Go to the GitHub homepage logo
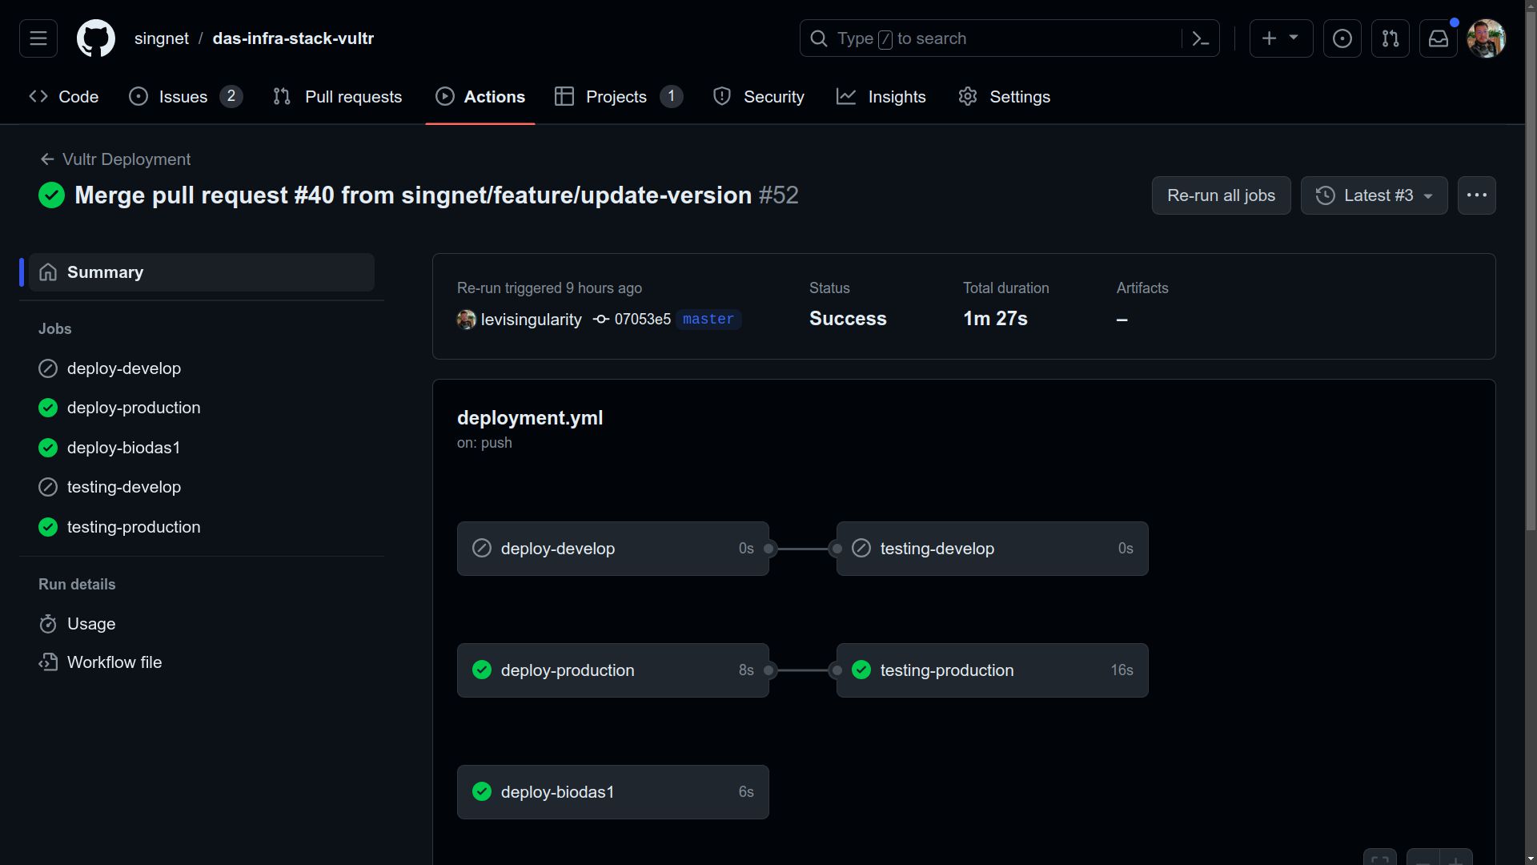 (x=96, y=38)
